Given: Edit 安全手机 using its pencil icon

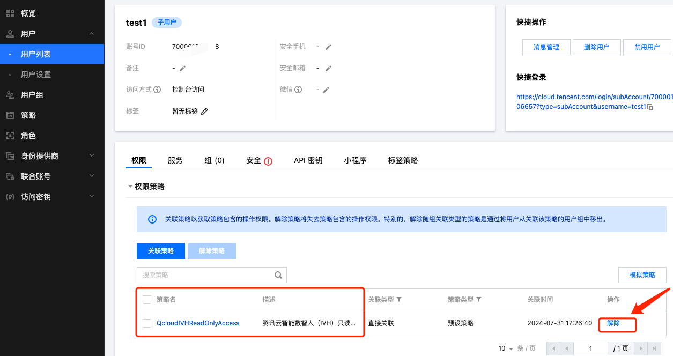Looking at the screenshot, I should [x=328, y=47].
